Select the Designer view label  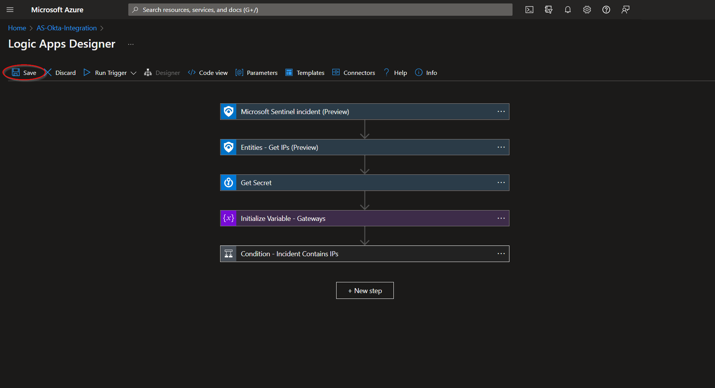point(168,73)
